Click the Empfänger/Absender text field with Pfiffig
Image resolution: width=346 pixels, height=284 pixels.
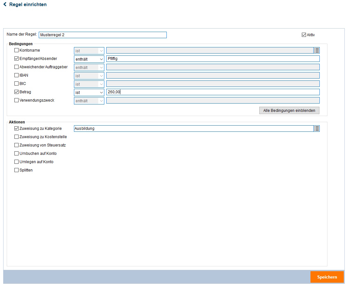[213, 59]
